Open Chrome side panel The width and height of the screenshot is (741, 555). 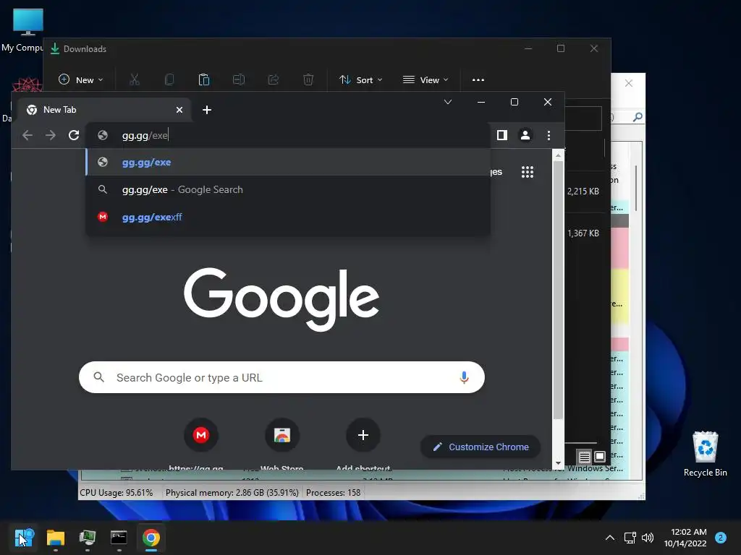(502, 135)
